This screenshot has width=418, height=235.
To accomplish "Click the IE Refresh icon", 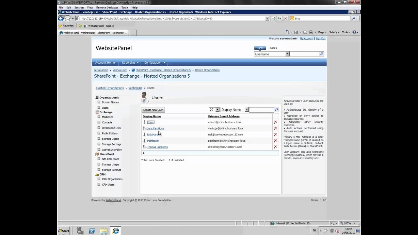I will (279, 19).
